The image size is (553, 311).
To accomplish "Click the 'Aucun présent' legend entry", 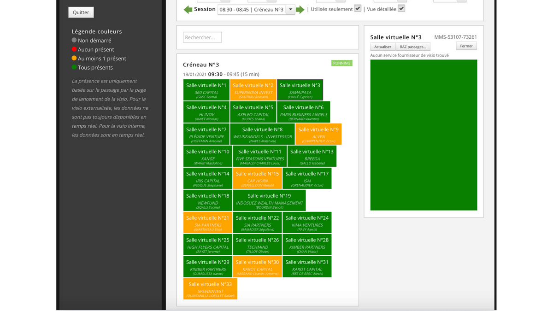I will (93, 49).
